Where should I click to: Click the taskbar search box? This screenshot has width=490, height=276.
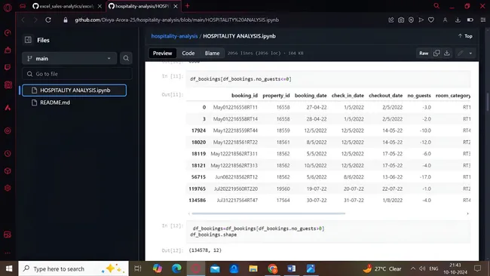click(x=73, y=268)
